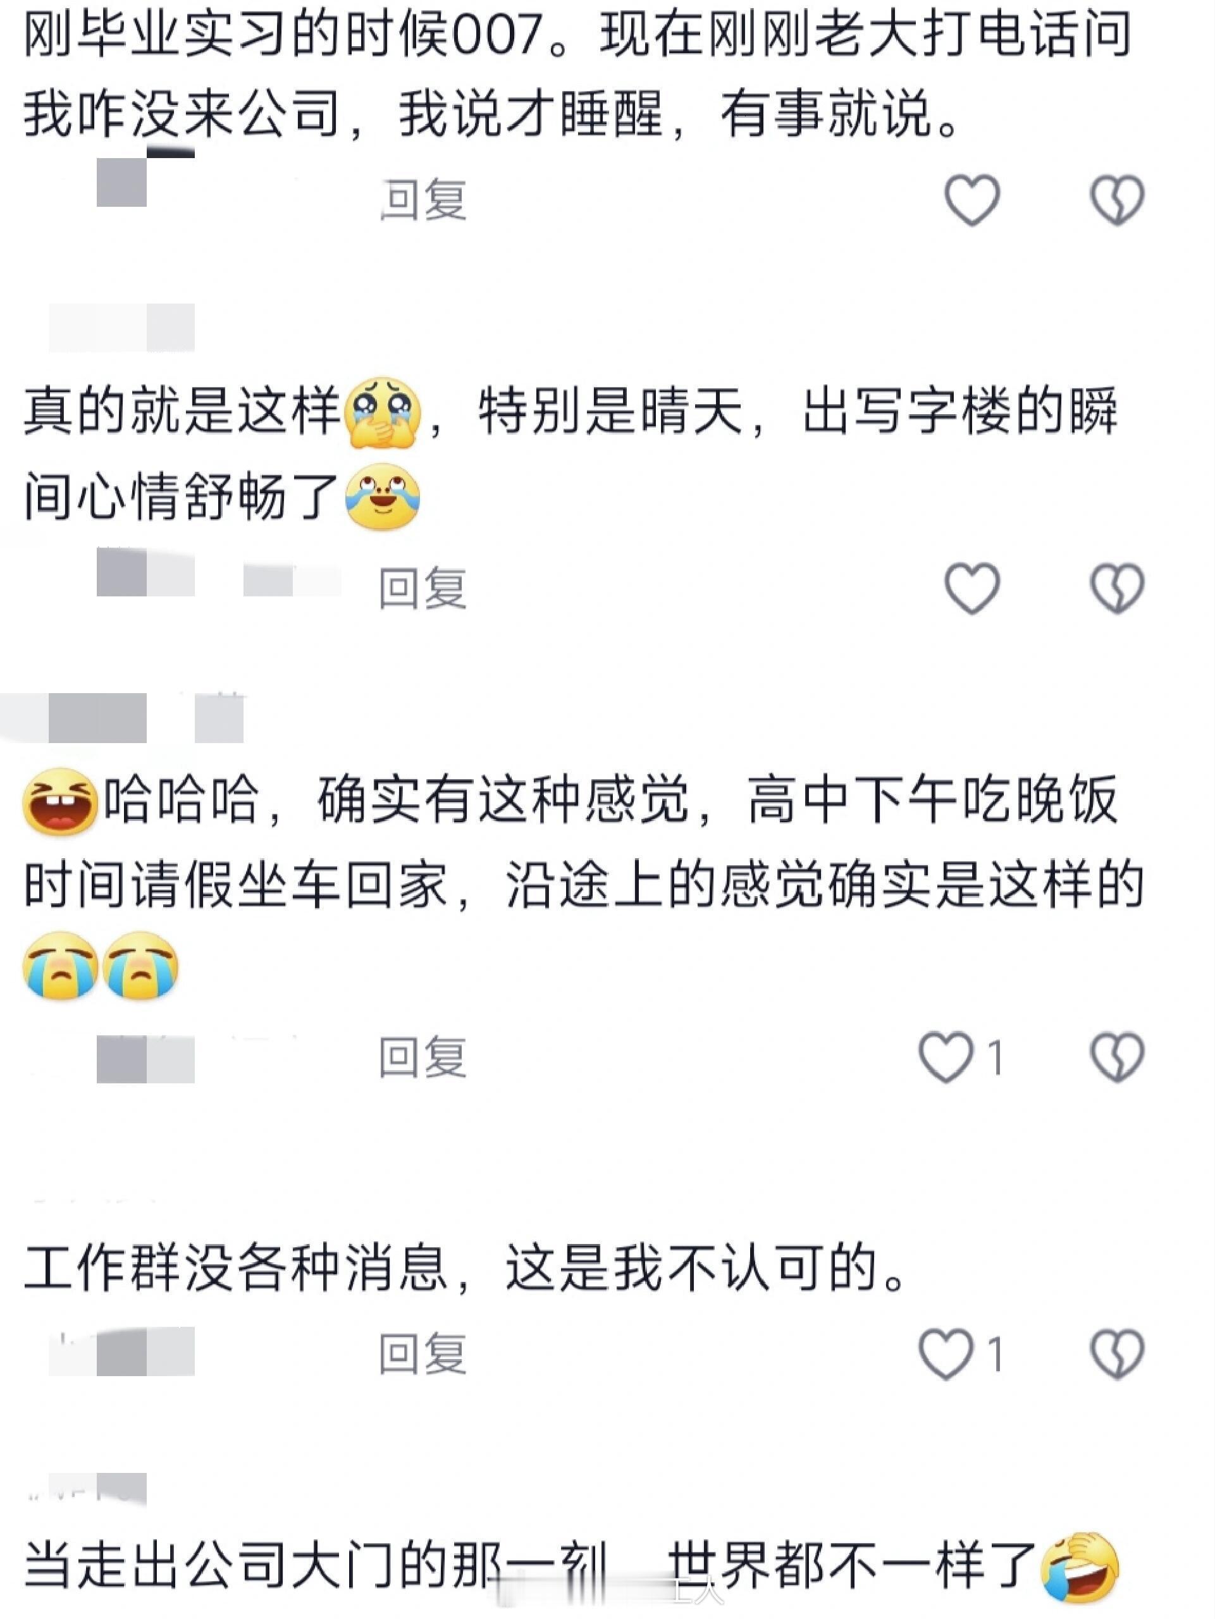Open username above 真的就是这样 comment
The width and height of the screenshot is (1215, 1619).
point(121,328)
